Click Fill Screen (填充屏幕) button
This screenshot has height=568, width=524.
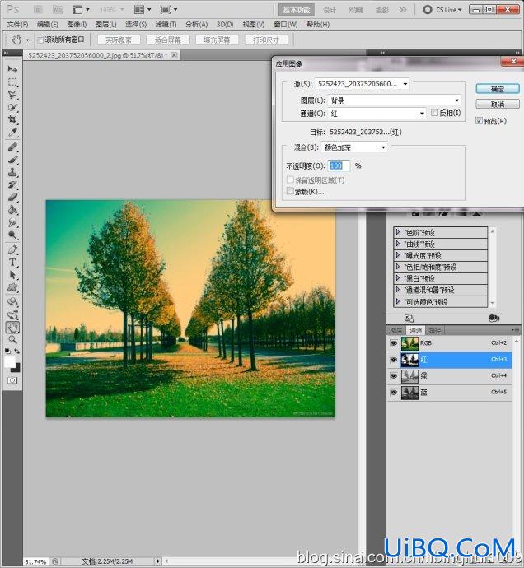217,40
